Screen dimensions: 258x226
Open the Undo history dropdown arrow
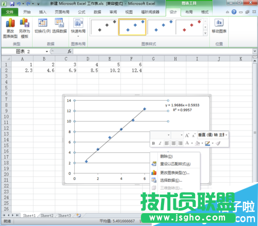pos(23,4)
